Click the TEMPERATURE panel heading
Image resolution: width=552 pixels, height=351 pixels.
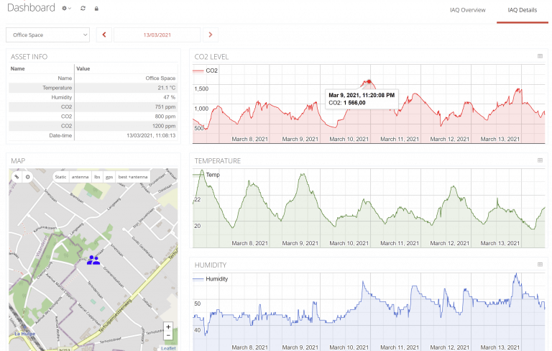point(218,161)
